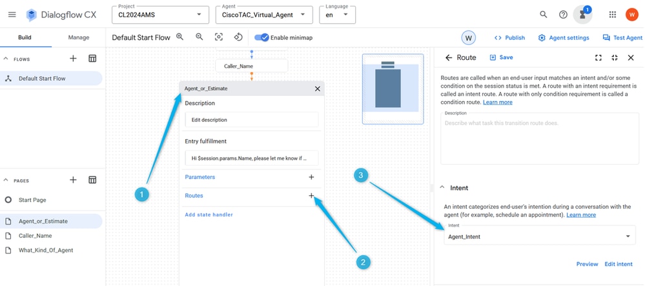Open the main hamburger menu

[12, 15]
